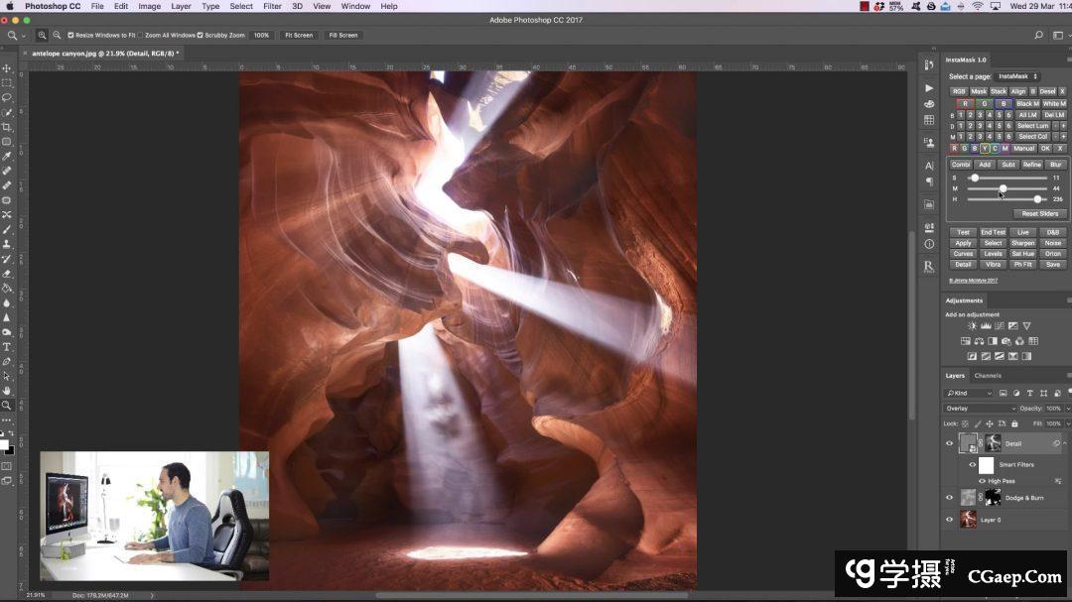Select the Horizontal Type tool
Viewport: 1072px width, 602px height.
click(x=7, y=347)
